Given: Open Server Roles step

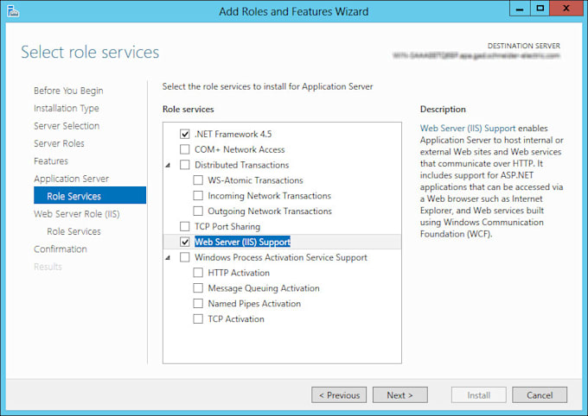Looking at the screenshot, I should coord(59,143).
